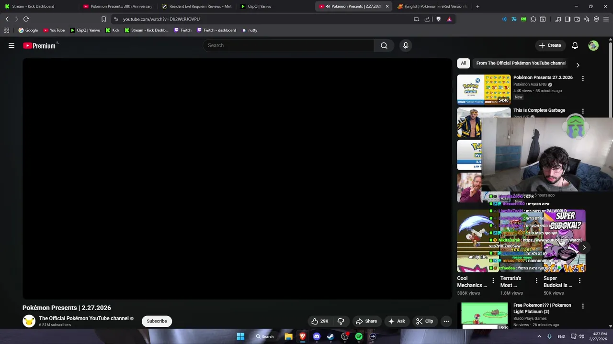Show hidden system tray icons
The width and height of the screenshot is (613, 344).
tap(539, 336)
